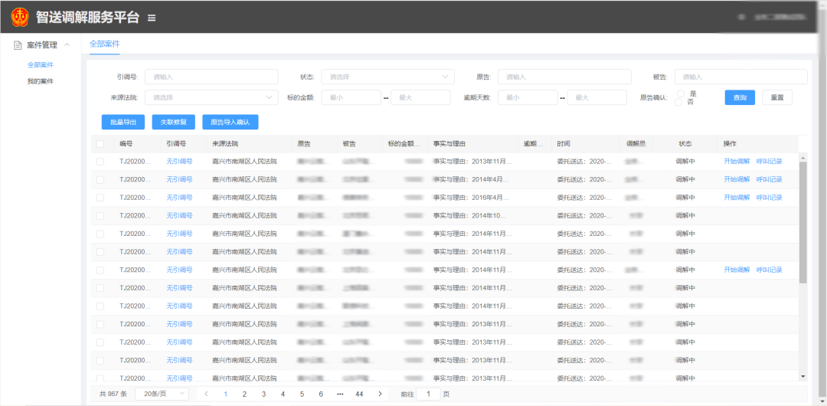Viewport: 827px width, 406px height.
Task: Open 我的案件 in the left sidebar
Action: click(41, 81)
